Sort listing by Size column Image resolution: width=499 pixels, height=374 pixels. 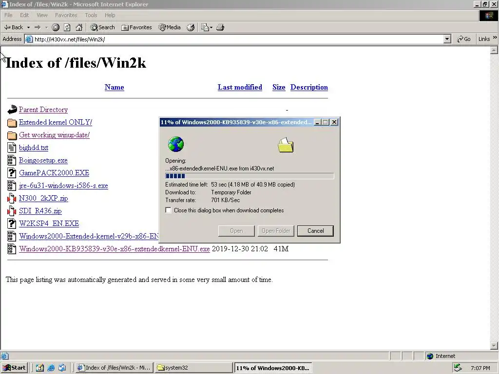pos(279,87)
